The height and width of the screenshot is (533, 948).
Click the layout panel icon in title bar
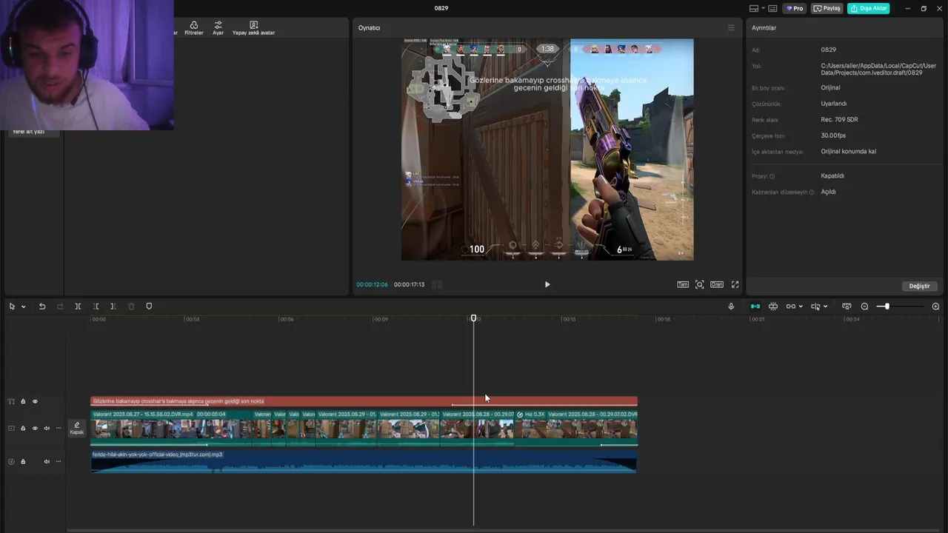pos(754,8)
